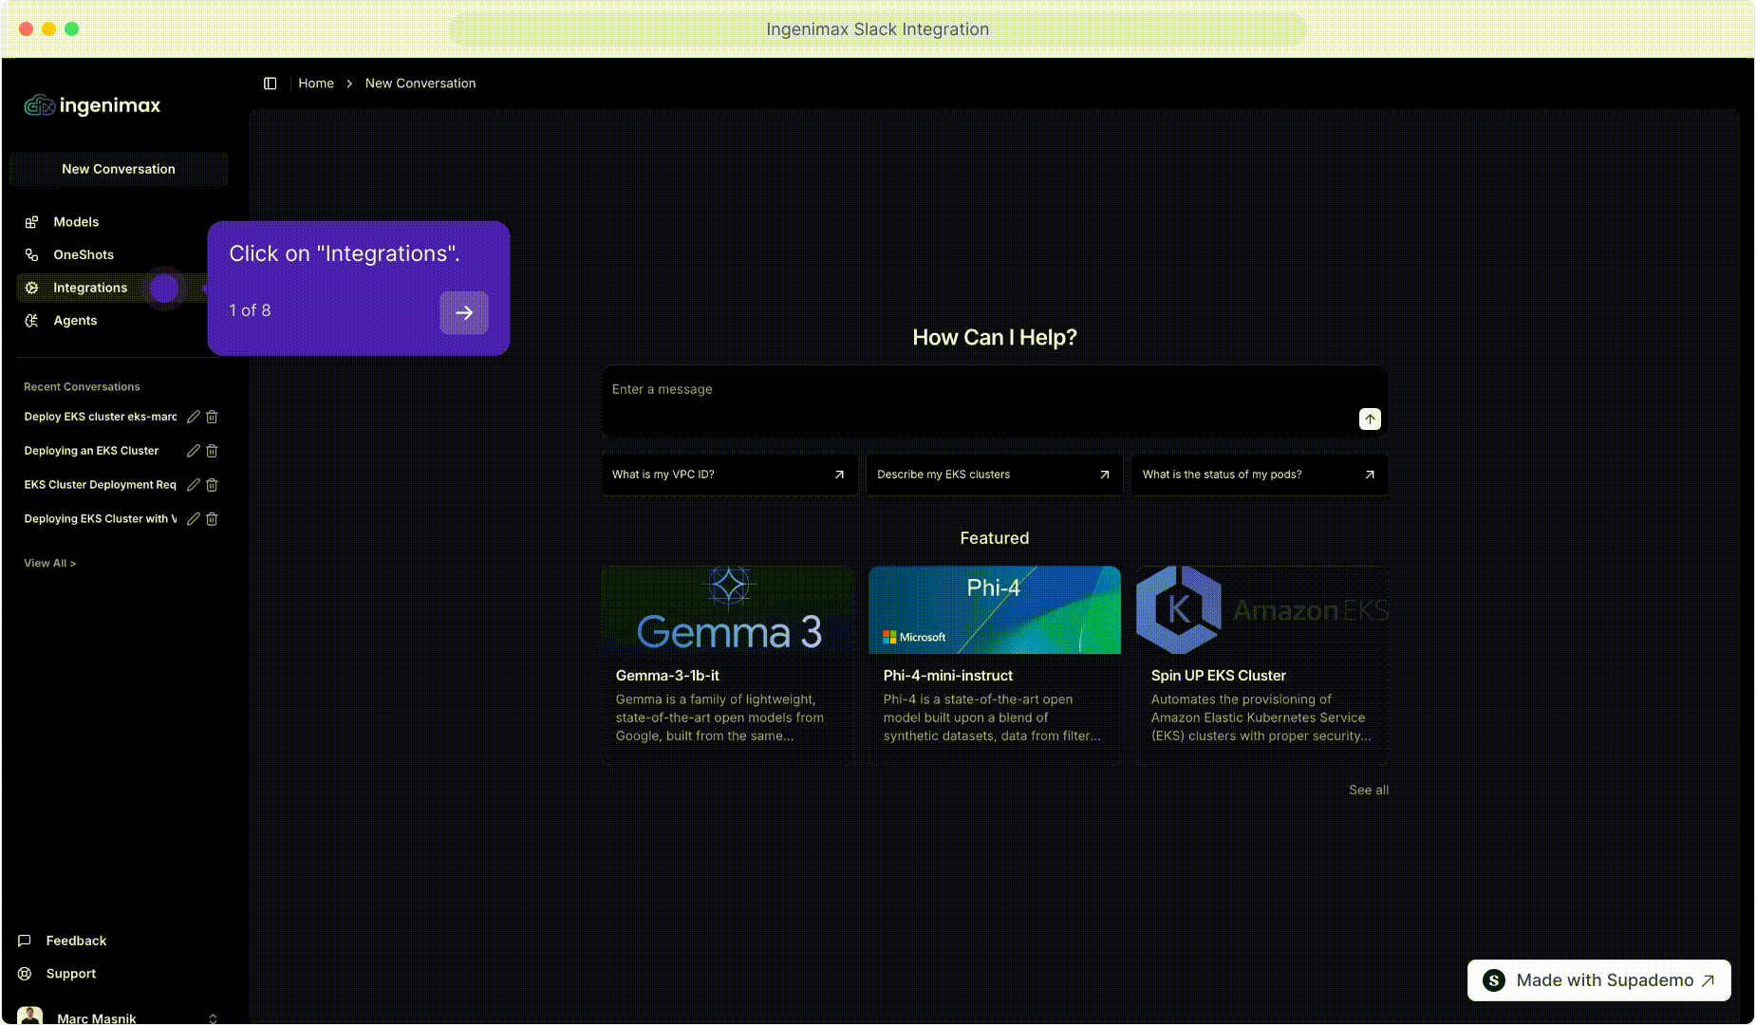1756x1025 pixels.
Task: Click the Enter a message field
Action: coord(978,390)
